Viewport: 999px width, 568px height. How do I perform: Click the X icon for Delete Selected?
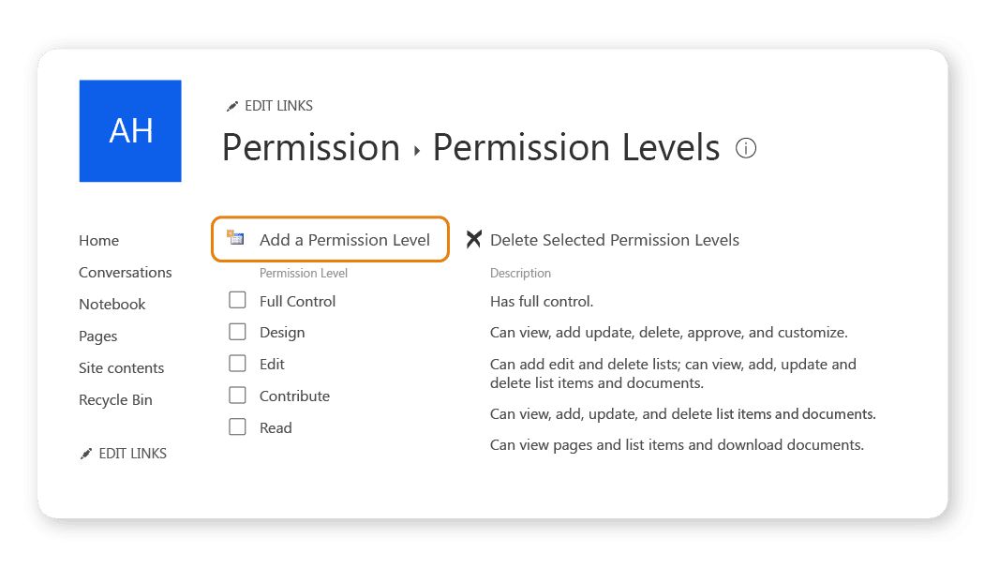click(x=473, y=239)
